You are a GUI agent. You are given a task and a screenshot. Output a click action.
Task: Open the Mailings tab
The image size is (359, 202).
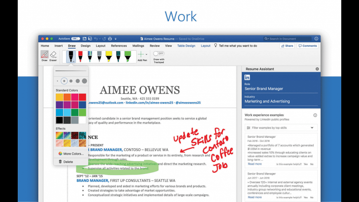pos(138,46)
